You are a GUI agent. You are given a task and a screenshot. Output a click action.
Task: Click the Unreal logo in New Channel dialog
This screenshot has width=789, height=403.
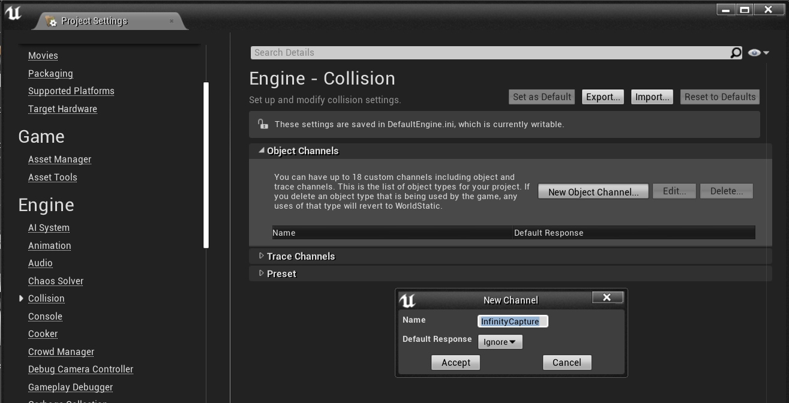pyautogui.click(x=407, y=300)
